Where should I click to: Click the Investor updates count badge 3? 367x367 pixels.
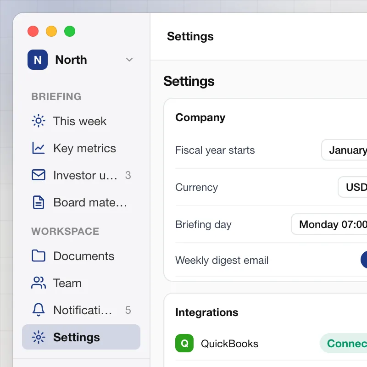tap(128, 175)
